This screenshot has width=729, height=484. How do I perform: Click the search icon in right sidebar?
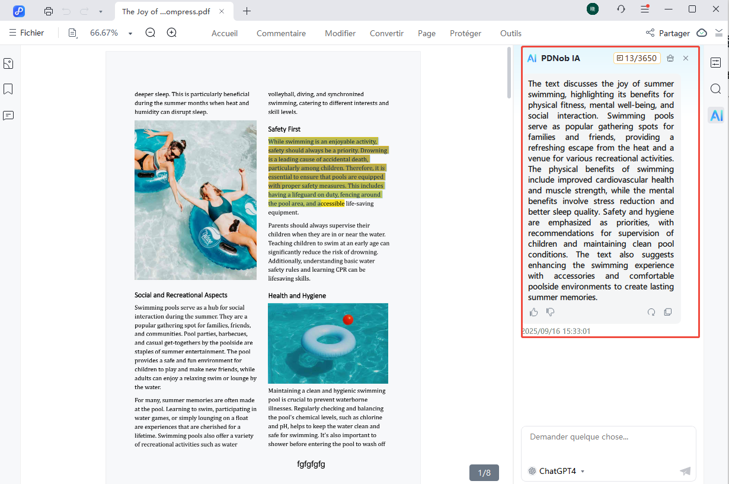coord(716,89)
